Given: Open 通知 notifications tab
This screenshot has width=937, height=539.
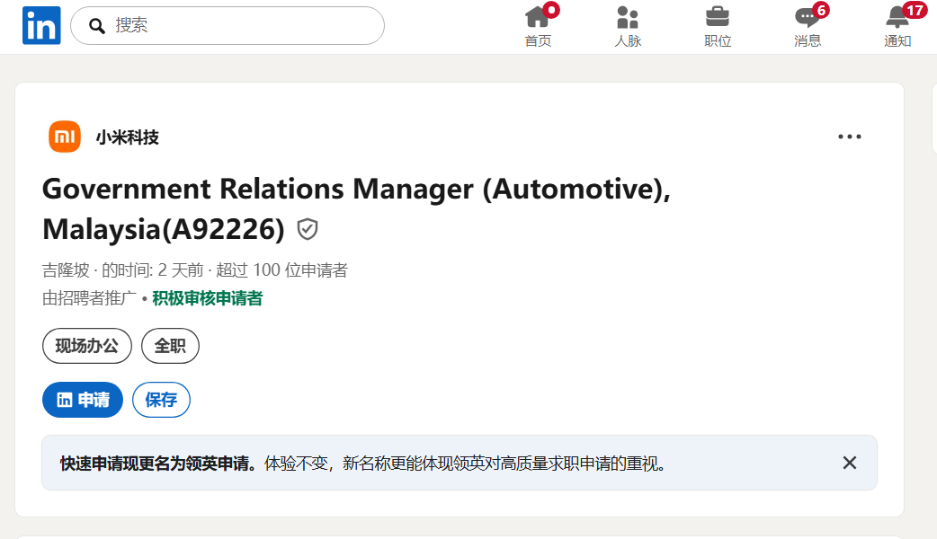Looking at the screenshot, I should [x=897, y=26].
